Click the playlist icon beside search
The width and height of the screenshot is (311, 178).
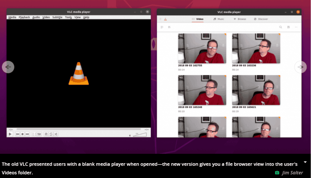289,27
